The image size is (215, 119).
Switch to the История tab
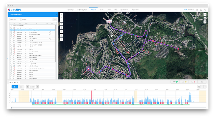click(x=93, y=10)
